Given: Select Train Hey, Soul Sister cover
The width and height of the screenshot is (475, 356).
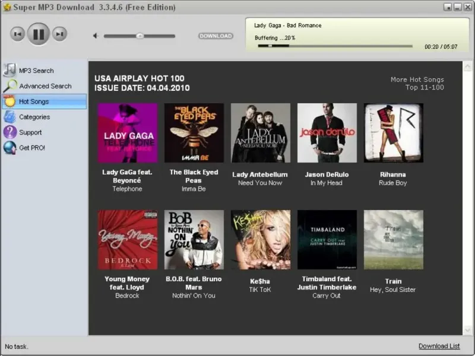Looking at the screenshot, I should [x=394, y=240].
